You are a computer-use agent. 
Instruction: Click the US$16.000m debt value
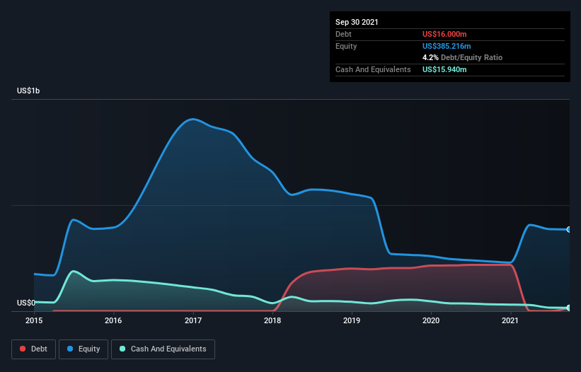[444, 34]
